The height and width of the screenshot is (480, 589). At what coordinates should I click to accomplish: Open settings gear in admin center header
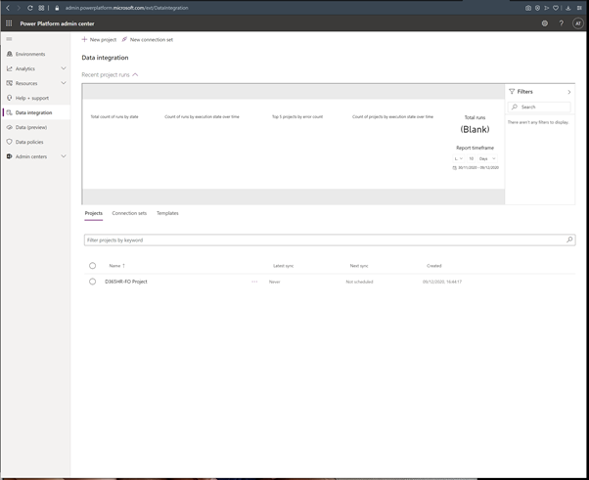(545, 23)
